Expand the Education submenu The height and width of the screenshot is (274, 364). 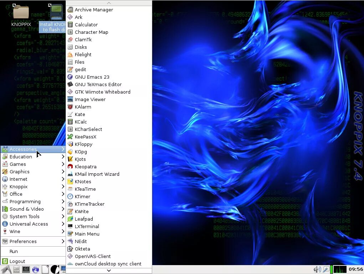pos(33,157)
